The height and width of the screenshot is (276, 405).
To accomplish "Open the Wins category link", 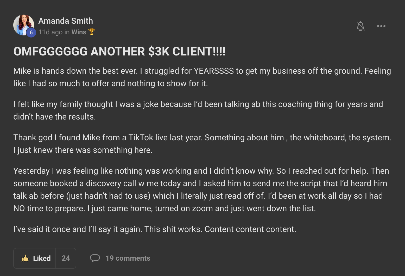I will (79, 32).
